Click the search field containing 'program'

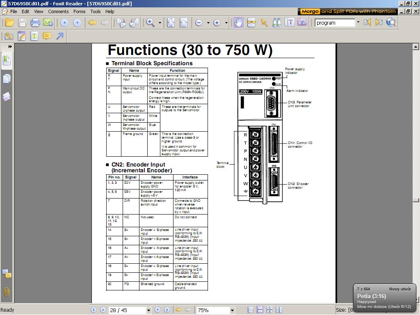point(335,23)
